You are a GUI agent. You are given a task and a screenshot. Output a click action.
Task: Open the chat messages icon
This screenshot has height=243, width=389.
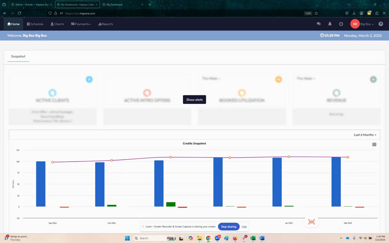coord(318,24)
